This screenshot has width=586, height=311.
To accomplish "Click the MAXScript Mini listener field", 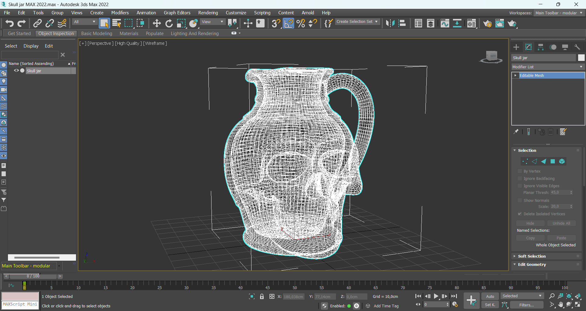I will (20, 304).
